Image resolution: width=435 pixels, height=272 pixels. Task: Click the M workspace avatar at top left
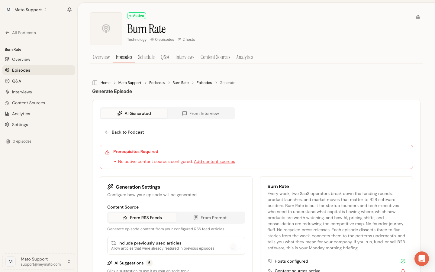coord(8,10)
